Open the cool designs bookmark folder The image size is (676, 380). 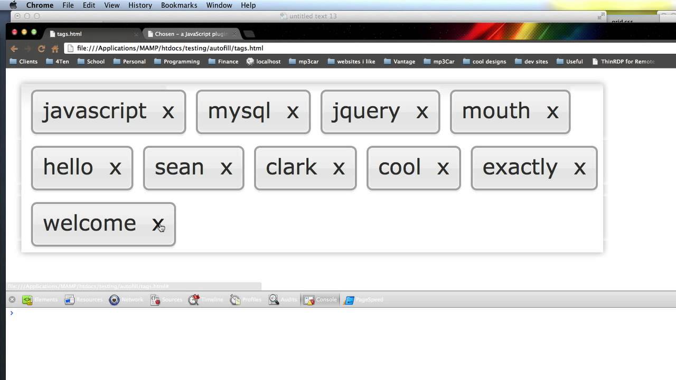point(484,62)
